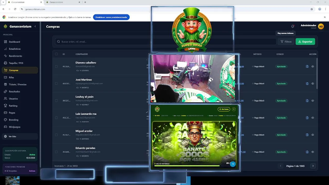Screen dimensions: 329x185
Task: View Eduardo paredes's order eye icon
Action: (313, 152)
